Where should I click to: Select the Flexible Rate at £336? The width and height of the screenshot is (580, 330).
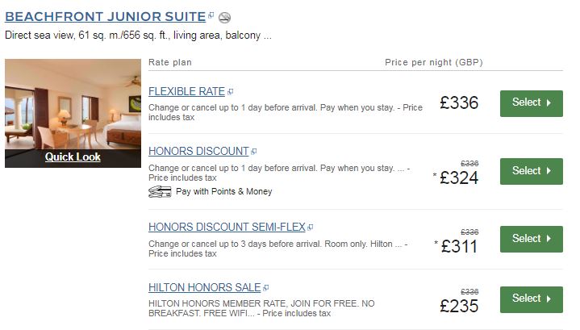point(531,102)
